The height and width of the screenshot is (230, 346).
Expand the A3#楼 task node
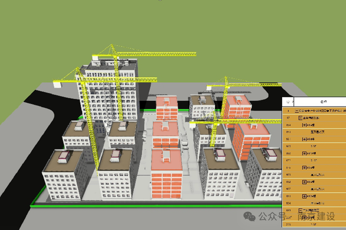[x=304, y=168]
